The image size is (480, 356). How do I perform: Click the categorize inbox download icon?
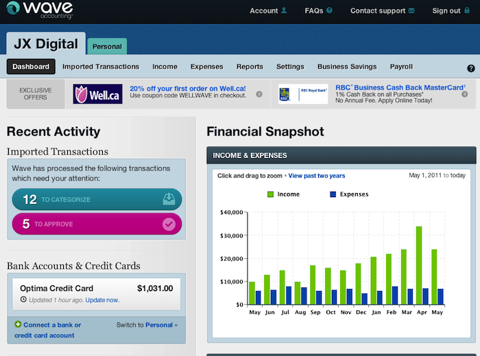[169, 199]
